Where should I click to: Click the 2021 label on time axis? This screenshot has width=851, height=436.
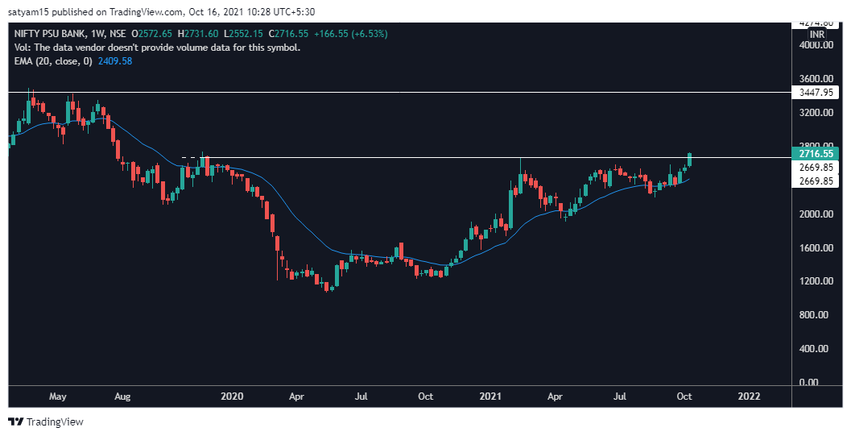point(490,397)
